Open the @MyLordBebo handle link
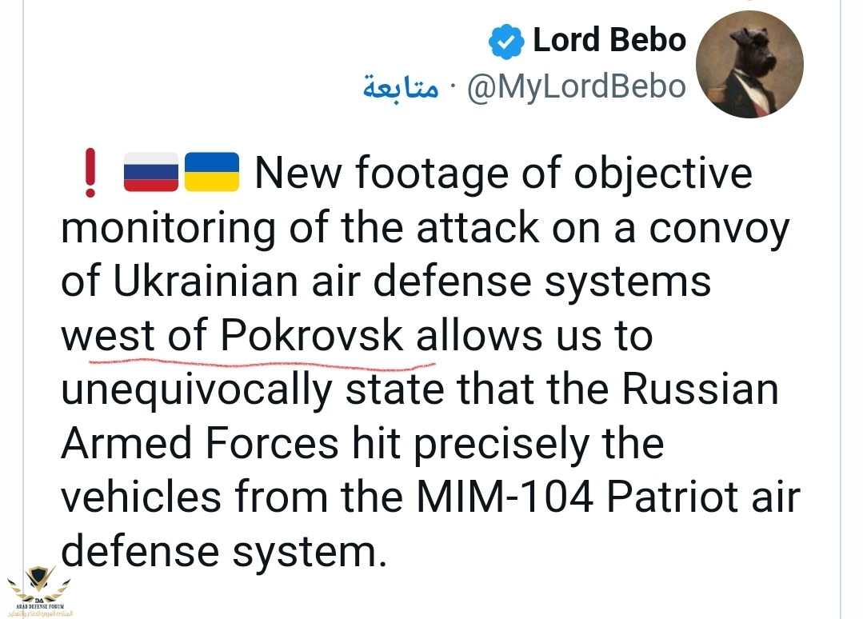 tap(575, 87)
